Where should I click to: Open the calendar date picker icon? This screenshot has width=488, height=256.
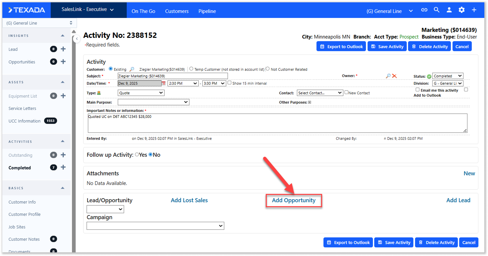point(163,83)
